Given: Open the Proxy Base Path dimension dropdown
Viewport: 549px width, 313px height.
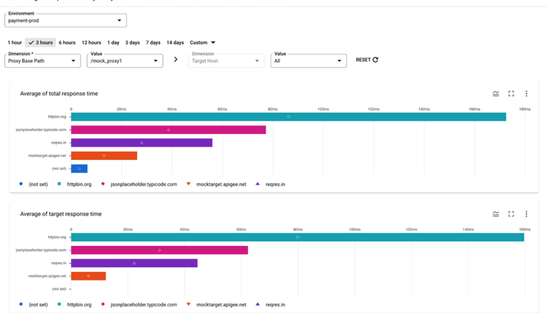Looking at the screenshot, I should point(42,61).
